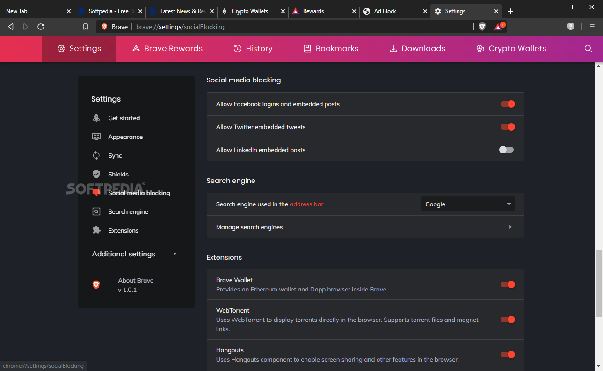
Task: Open Brave Rewards in header
Action: pos(167,49)
